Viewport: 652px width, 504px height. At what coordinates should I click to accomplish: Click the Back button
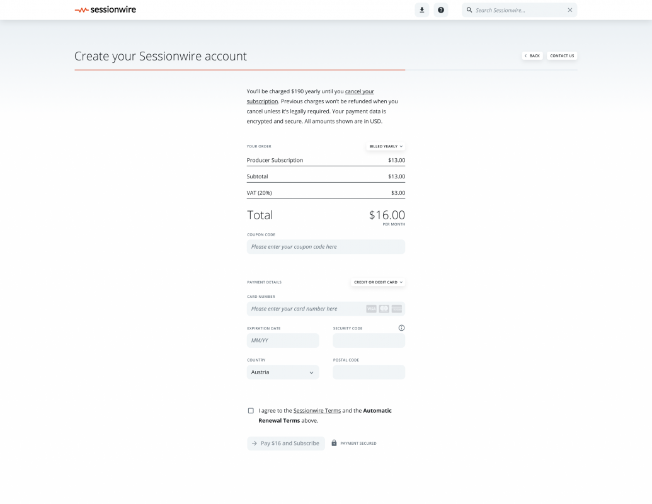click(532, 55)
